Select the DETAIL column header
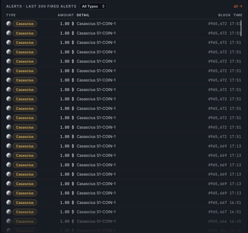The image size is (248, 233). (83, 15)
